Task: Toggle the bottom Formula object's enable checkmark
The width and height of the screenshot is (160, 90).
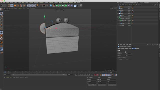Action: click(131, 25)
